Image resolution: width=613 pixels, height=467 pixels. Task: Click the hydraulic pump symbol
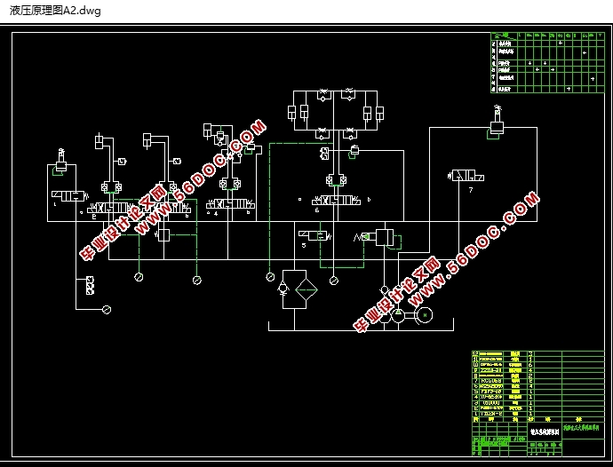point(399,314)
